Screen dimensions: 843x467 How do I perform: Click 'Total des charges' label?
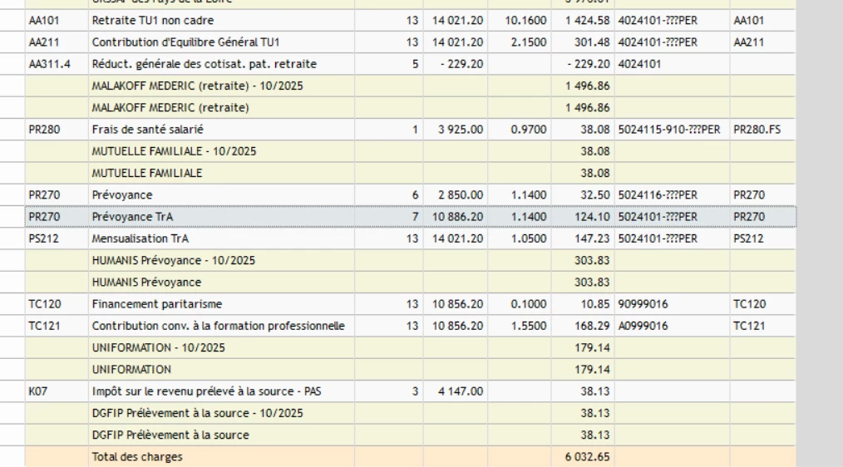[137, 457]
